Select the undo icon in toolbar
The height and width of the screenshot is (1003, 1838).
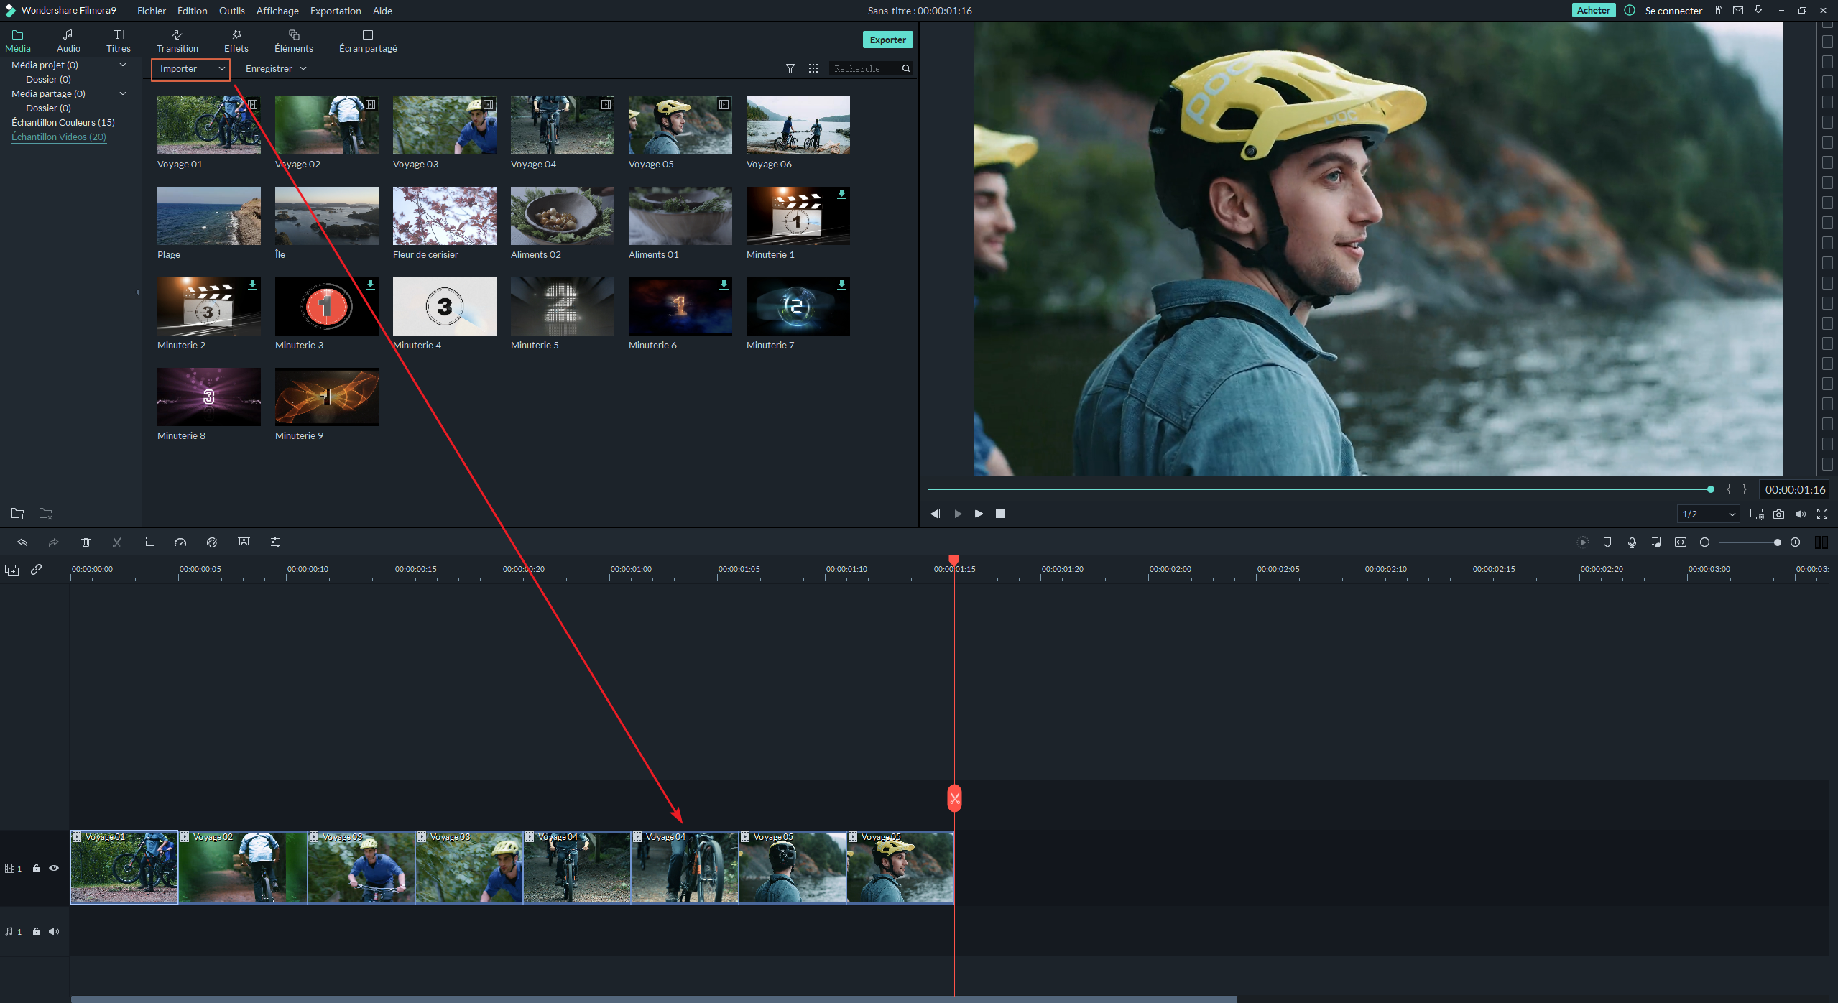pos(22,541)
